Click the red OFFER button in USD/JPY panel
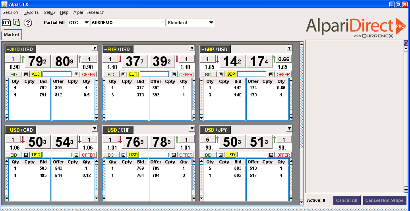Viewport: 410px width, 211px height. point(283,155)
